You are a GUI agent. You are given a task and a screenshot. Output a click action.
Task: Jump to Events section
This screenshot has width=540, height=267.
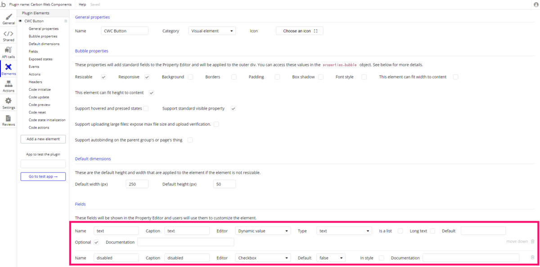[x=34, y=67]
